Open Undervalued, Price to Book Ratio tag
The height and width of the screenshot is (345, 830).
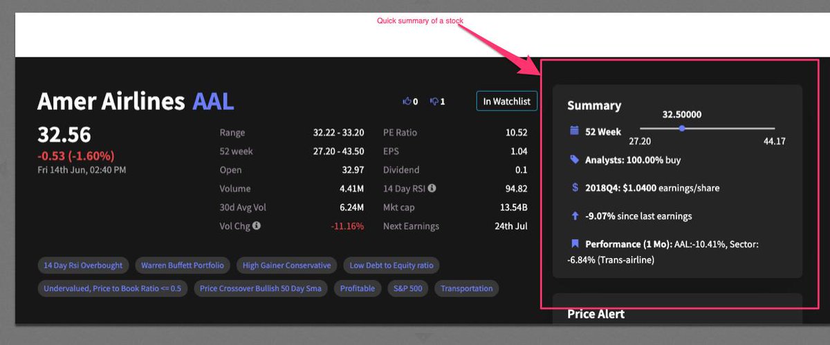coord(112,288)
